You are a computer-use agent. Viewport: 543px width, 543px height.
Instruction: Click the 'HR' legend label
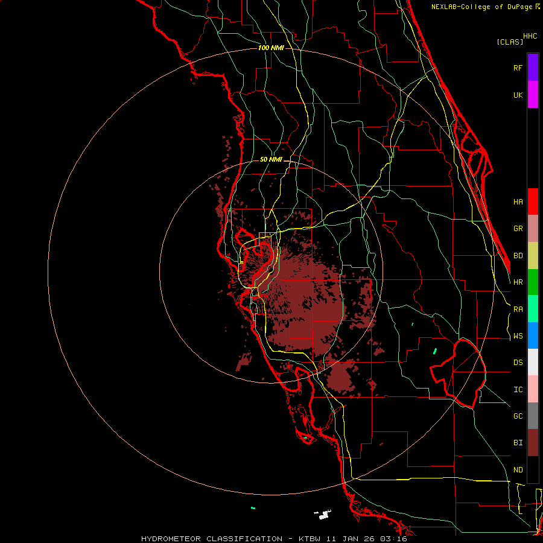click(x=518, y=282)
